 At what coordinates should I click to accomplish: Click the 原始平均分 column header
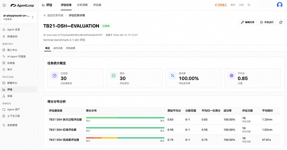point(174,111)
